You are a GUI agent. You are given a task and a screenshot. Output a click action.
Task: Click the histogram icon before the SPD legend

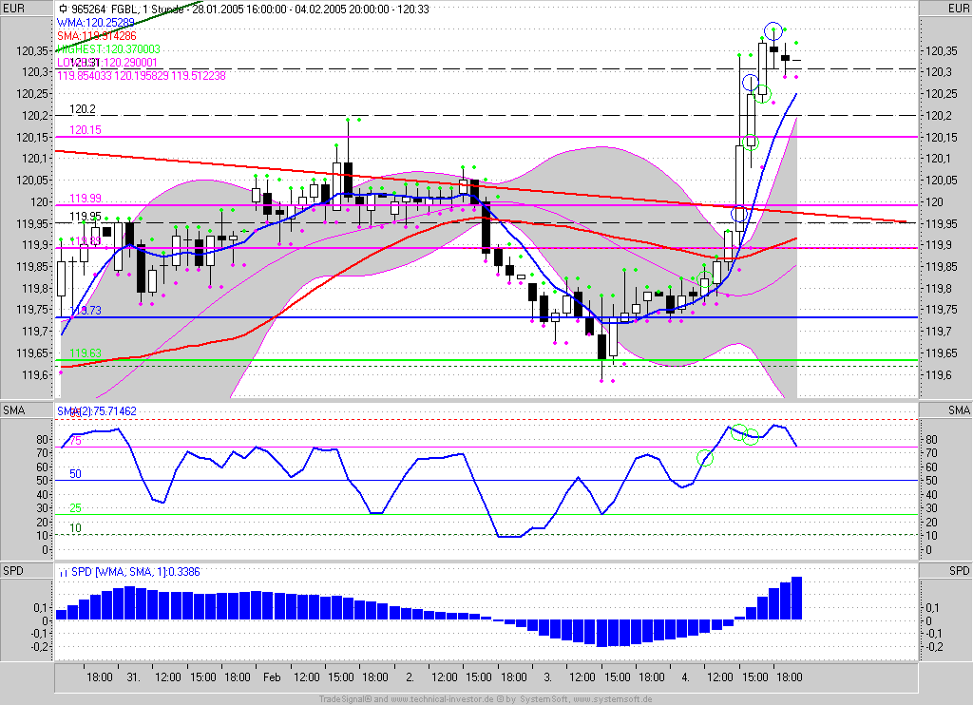click(x=64, y=572)
